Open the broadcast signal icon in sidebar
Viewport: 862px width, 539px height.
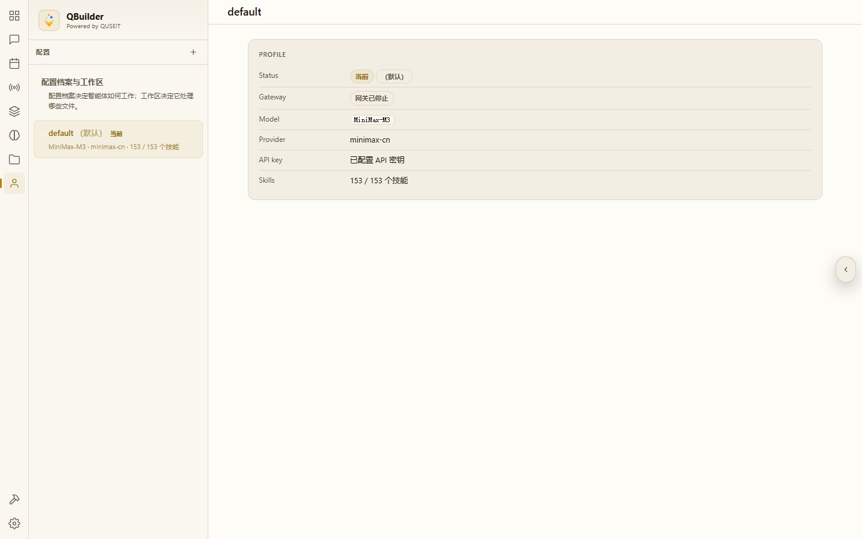(14, 87)
